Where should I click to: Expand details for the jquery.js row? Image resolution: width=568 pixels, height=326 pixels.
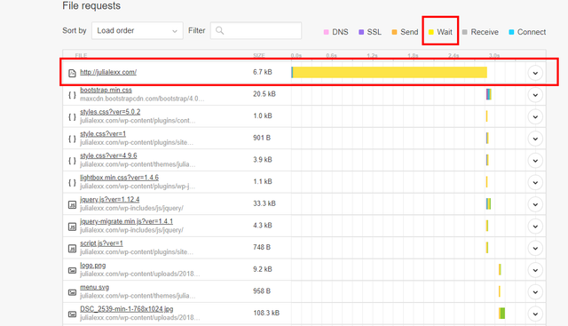tap(535, 204)
